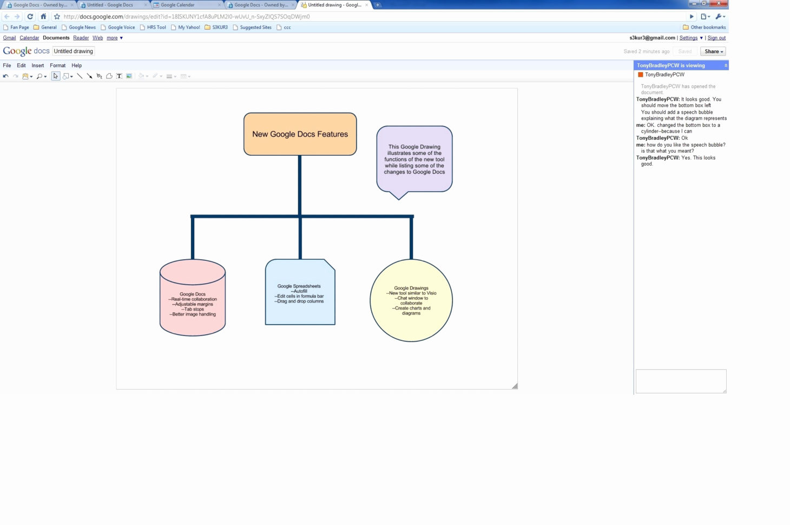Go forward in browser history
This screenshot has height=525, width=790.
coord(17,17)
